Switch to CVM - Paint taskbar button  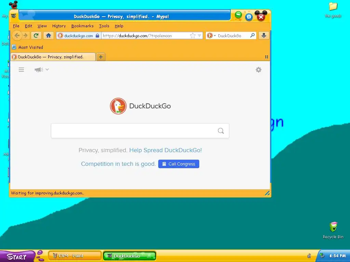tap(75, 256)
